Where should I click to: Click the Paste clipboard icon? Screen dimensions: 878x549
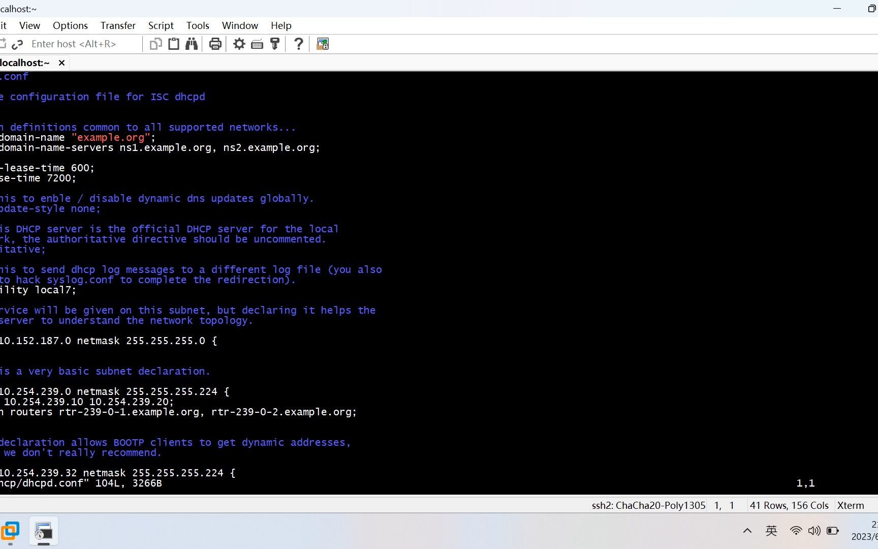point(174,44)
